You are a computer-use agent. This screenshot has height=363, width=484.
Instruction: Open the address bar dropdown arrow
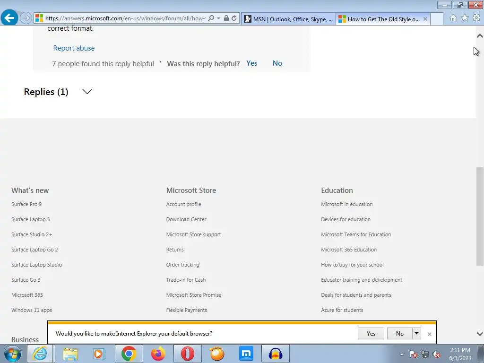pos(218,18)
